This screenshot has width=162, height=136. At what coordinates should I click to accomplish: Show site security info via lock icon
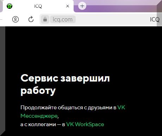tap(45, 19)
